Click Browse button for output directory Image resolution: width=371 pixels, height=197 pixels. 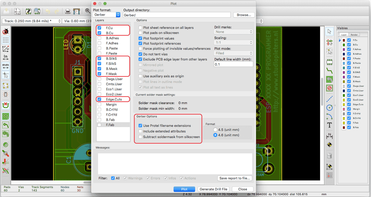[x=244, y=15]
